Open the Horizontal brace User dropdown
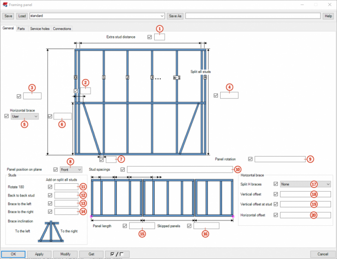Screen dimensions: 337x259 point(25,116)
